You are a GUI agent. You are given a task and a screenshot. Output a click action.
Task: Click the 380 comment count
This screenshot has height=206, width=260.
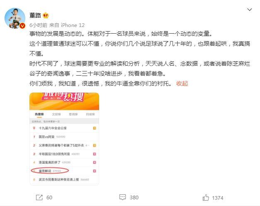tap(134, 197)
